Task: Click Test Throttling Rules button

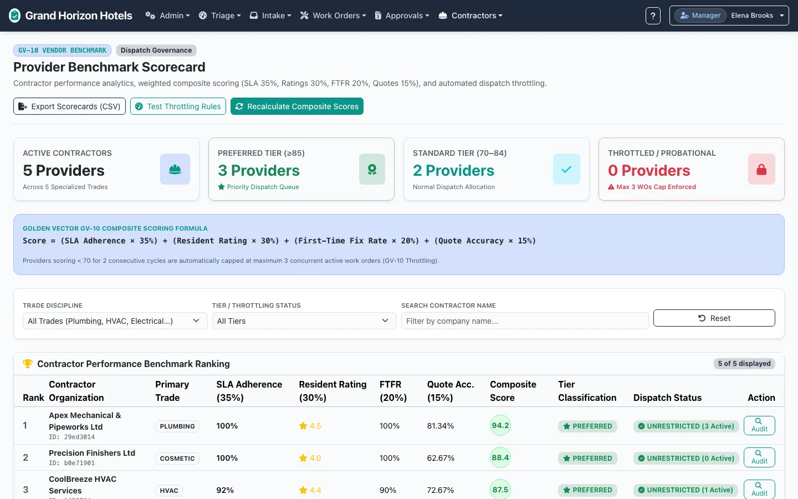Action: 178,106
